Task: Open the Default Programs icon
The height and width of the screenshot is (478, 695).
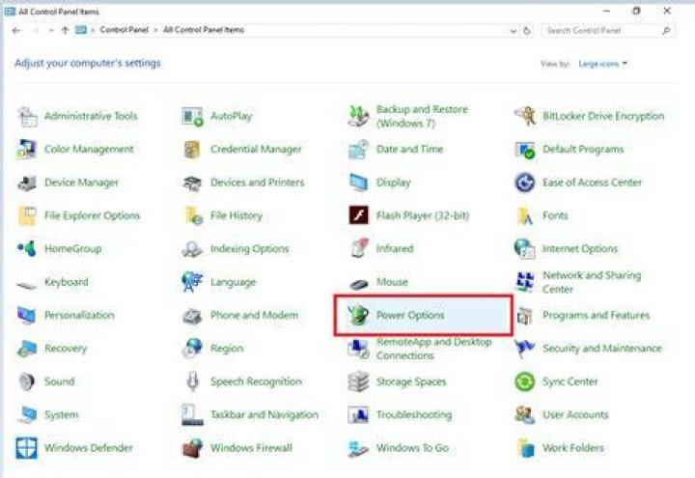Action: pyautogui.click(x=525, y=150)
